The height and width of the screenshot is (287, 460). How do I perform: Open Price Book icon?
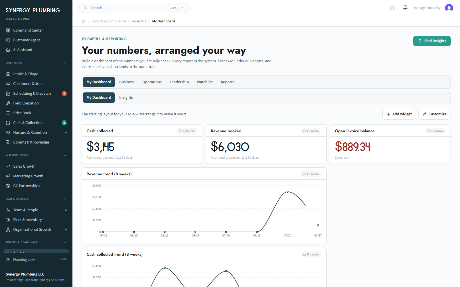8,113
